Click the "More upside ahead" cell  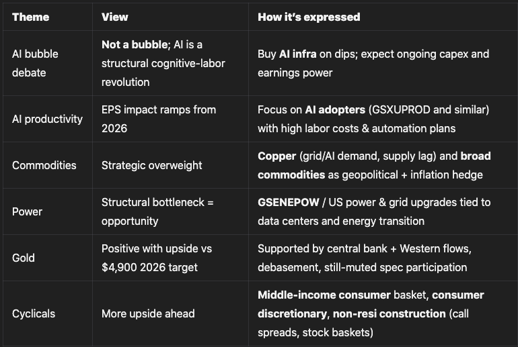point(148,313)
